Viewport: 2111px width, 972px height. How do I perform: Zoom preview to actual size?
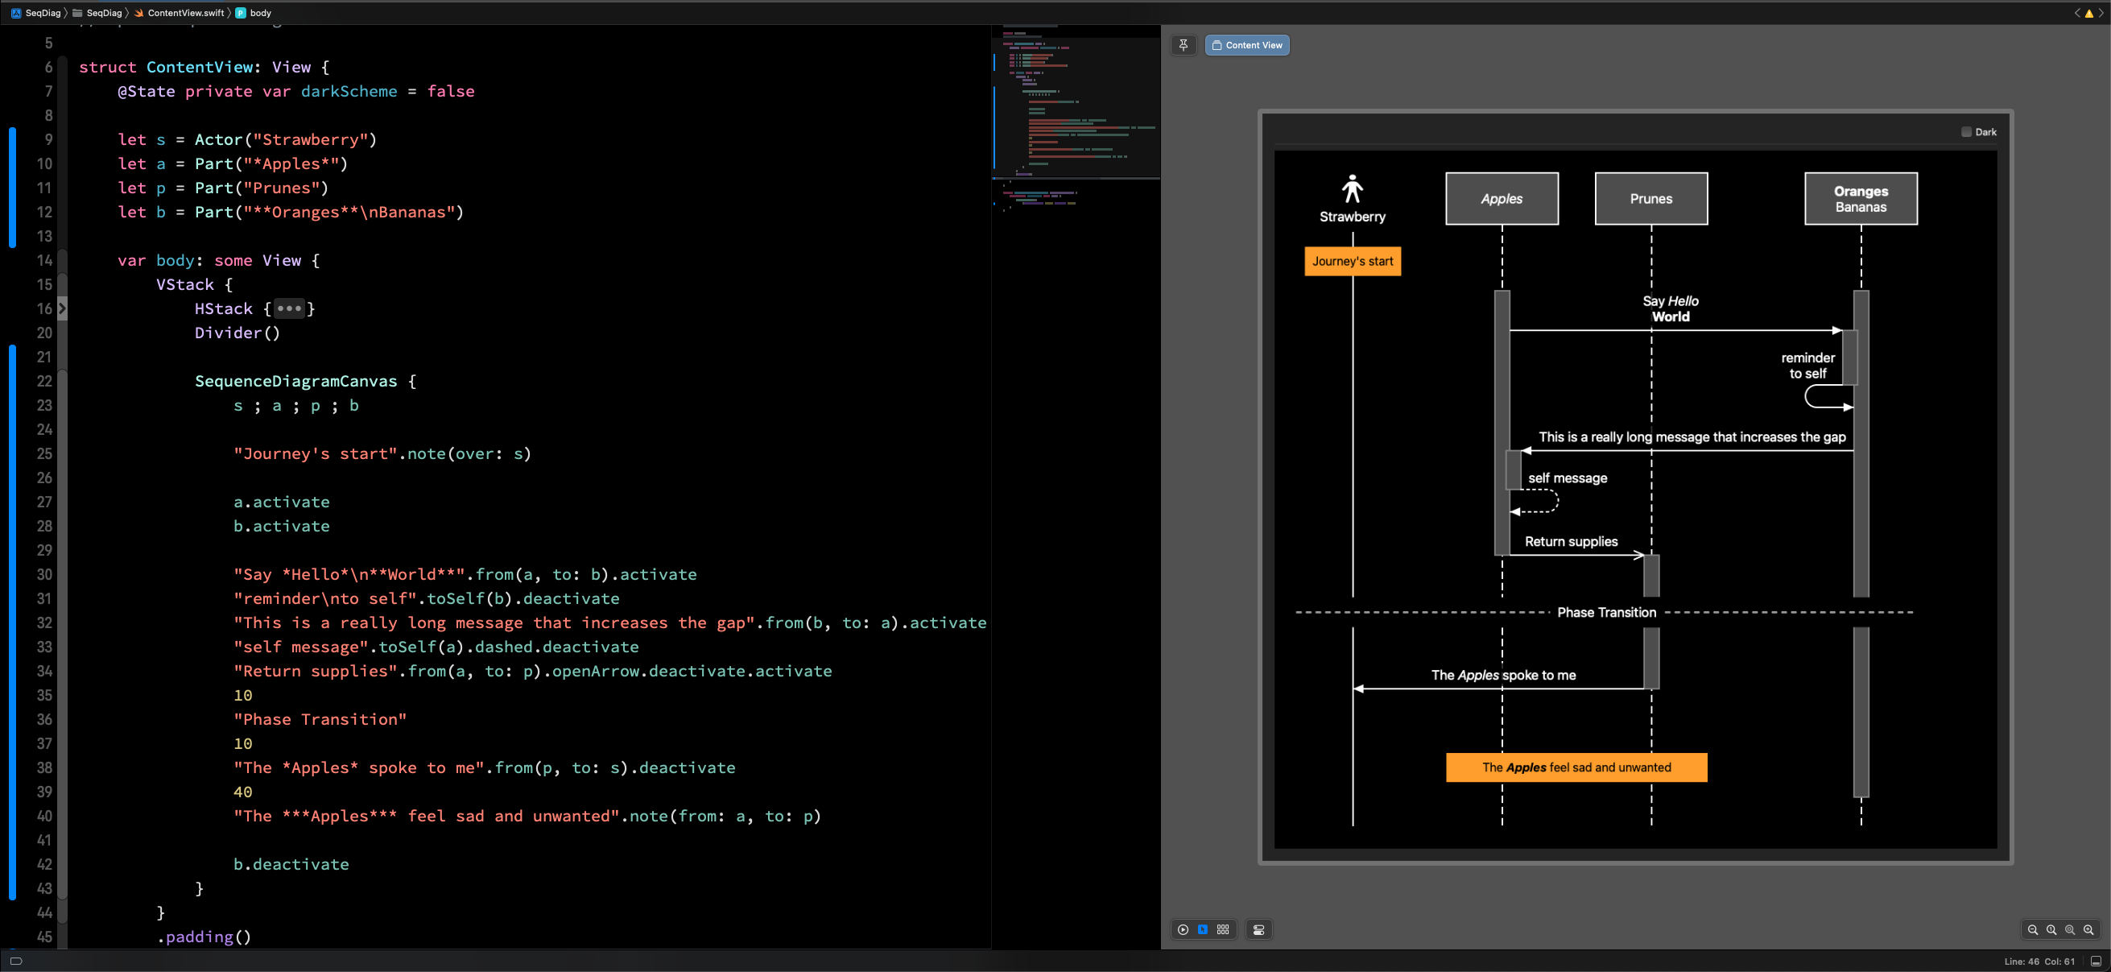pyautogui.click(x=2051, y=929)
